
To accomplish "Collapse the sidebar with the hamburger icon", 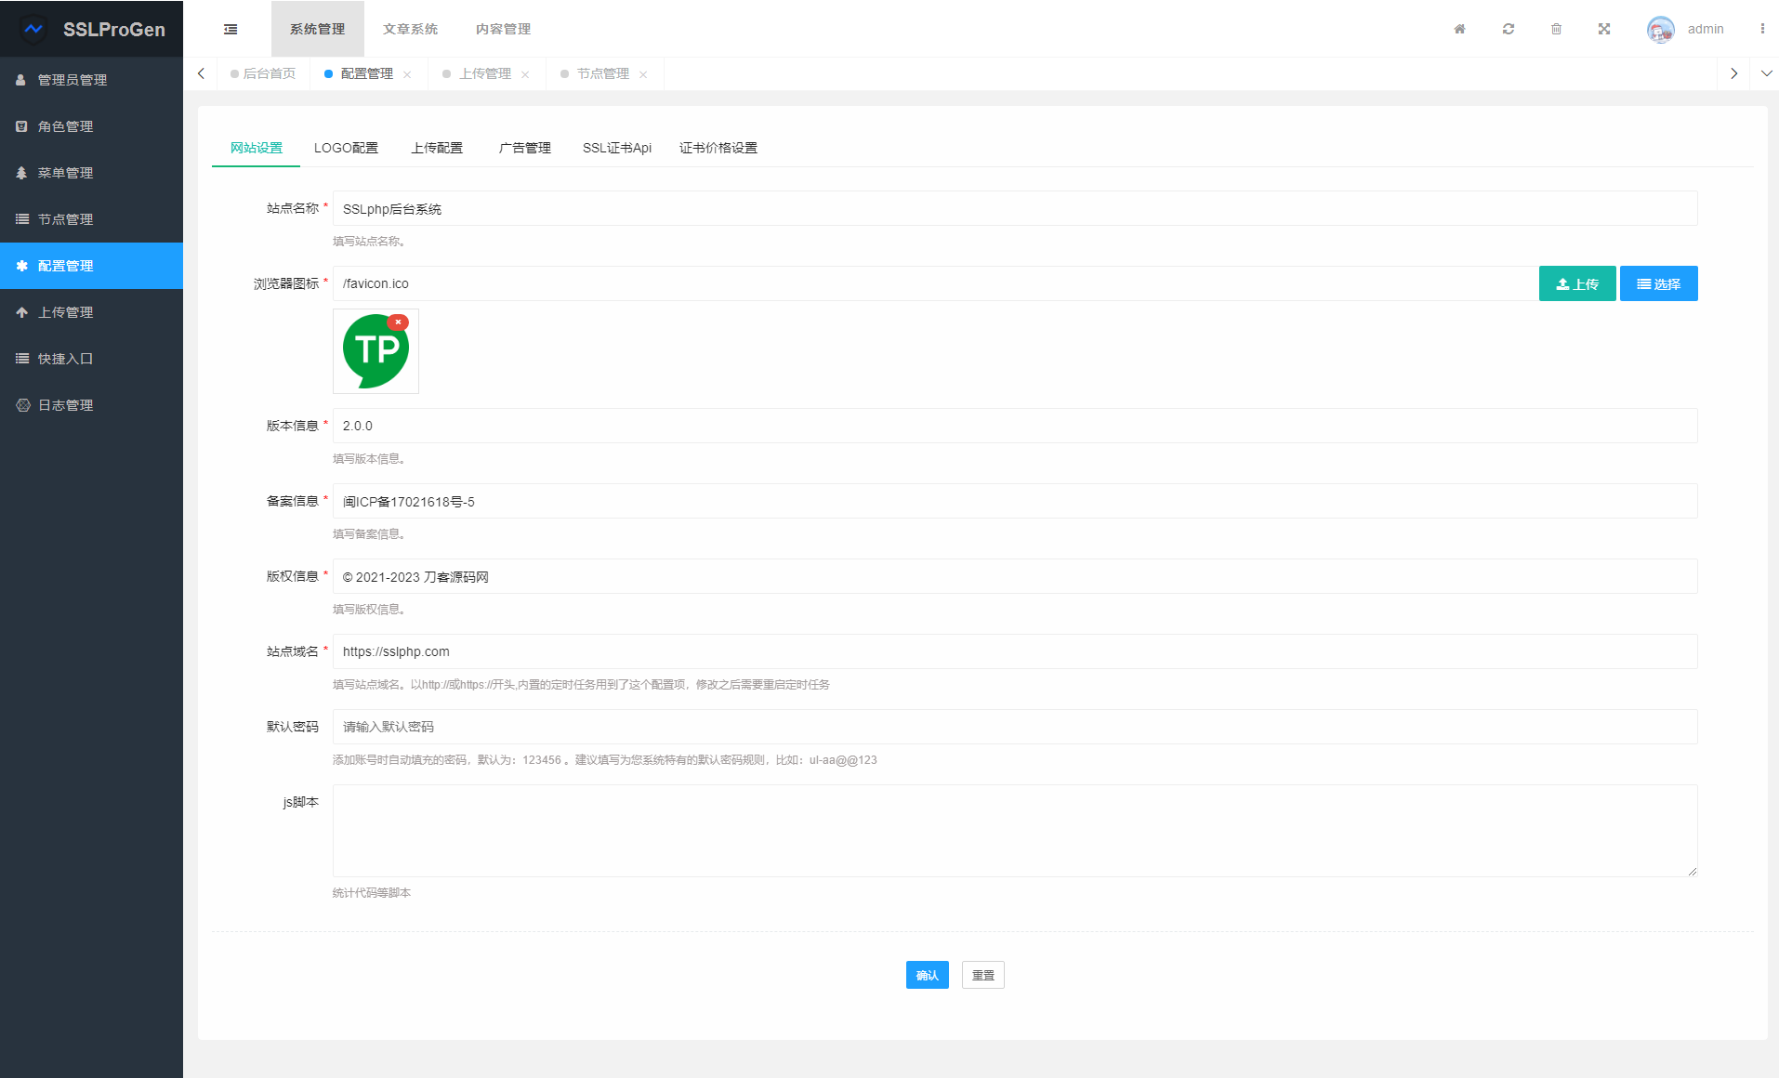I will click(231, 29).
